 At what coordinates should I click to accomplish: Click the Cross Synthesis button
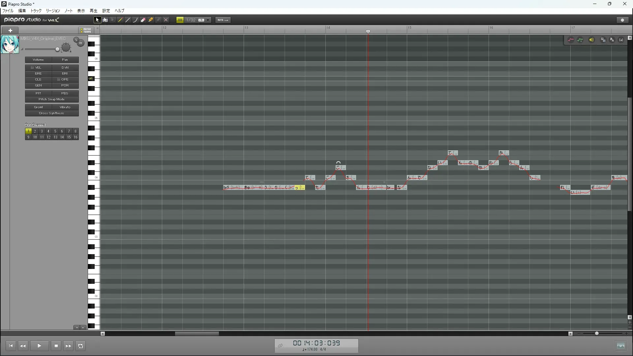pyautogui.click(x=52, y=113)
